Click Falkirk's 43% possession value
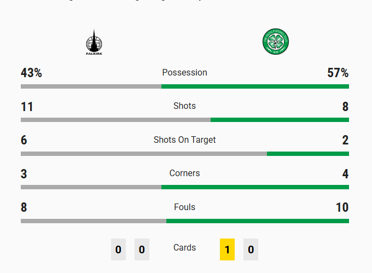The height and width of the screenshot is (273, 372). click(x=31, y=73)
